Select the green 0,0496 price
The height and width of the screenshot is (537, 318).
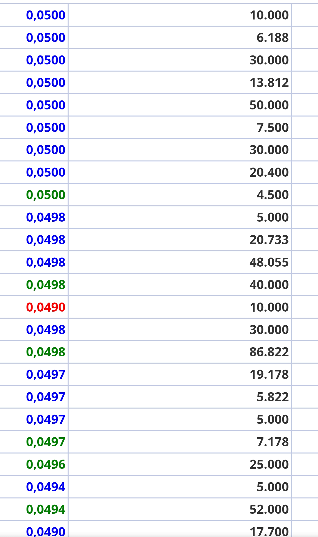46,465
